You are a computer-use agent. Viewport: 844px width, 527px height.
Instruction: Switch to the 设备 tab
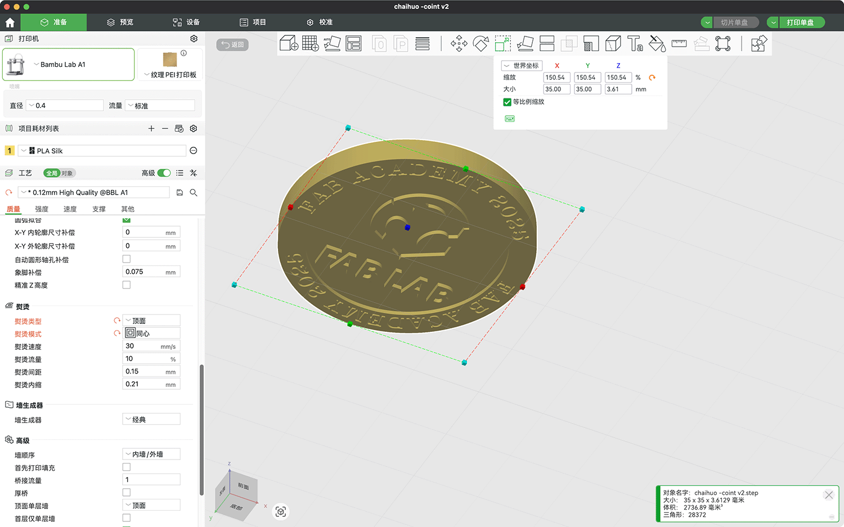tap(186, 22)
